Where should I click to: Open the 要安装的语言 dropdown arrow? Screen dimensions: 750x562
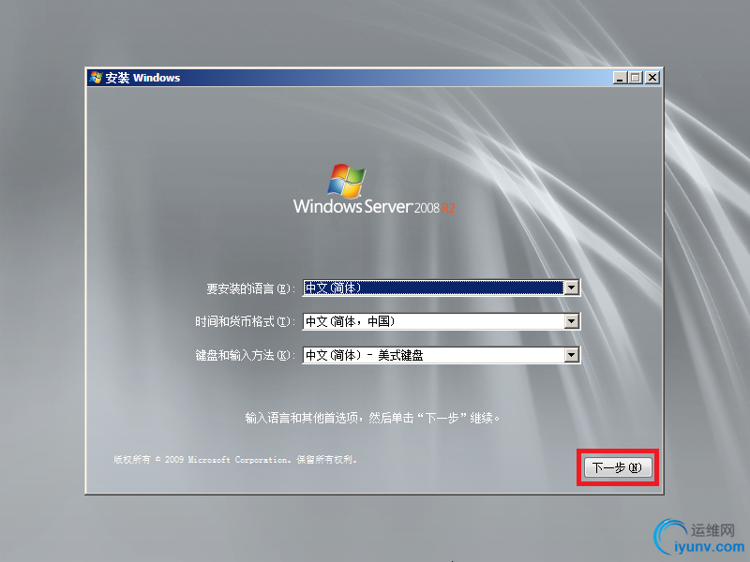click(x=572, y=288)
